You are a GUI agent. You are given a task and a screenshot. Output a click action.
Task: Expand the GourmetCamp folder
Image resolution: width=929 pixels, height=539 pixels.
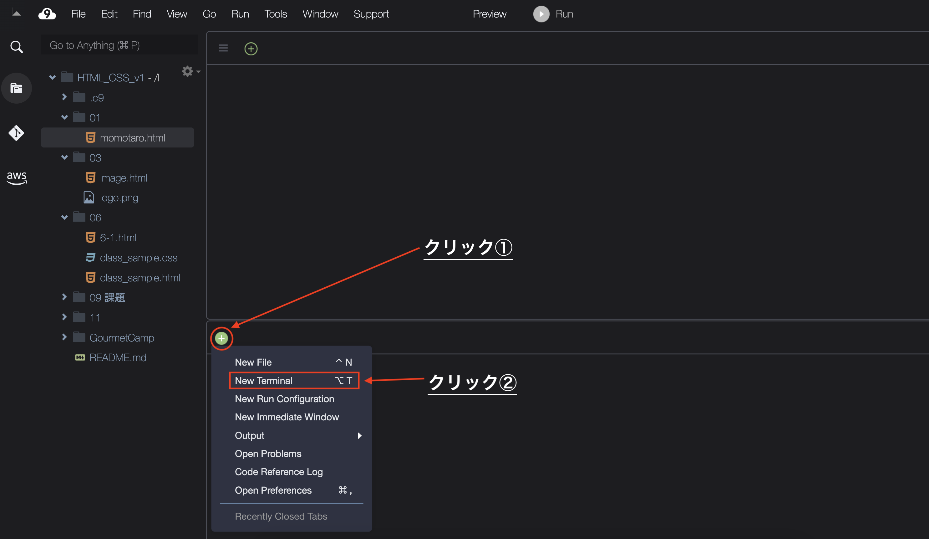[64, 337]
